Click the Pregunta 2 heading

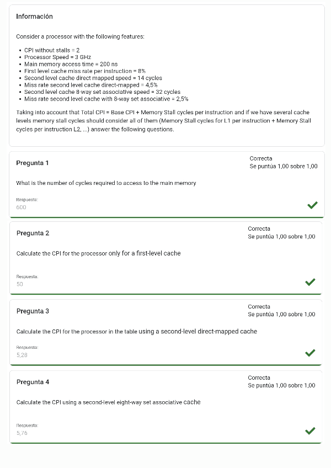[x=33, y=233]
